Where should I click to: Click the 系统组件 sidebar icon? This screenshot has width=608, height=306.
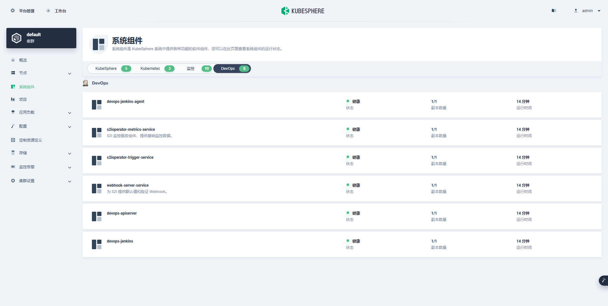tap(13, 87)
